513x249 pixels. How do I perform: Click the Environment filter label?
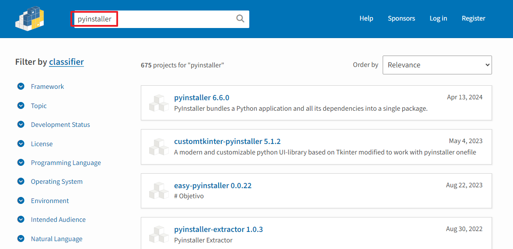click(x=50, y=200)
